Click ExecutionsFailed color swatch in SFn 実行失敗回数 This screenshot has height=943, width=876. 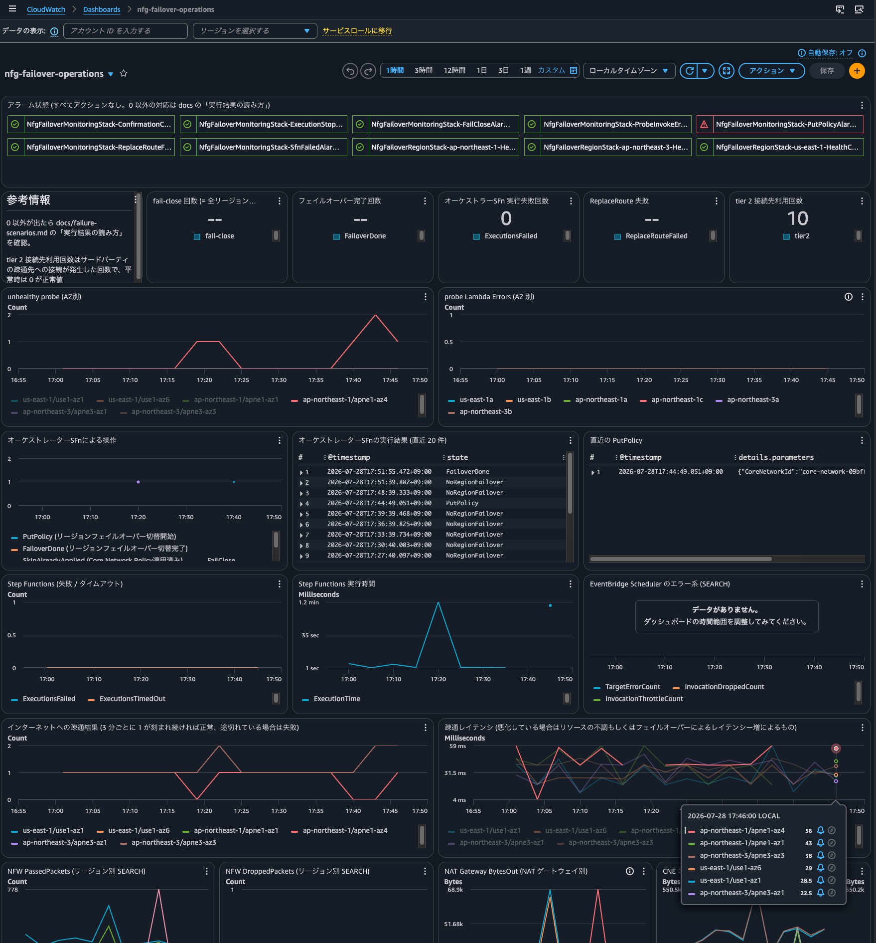pyautogui.click(x=476, y=236)
